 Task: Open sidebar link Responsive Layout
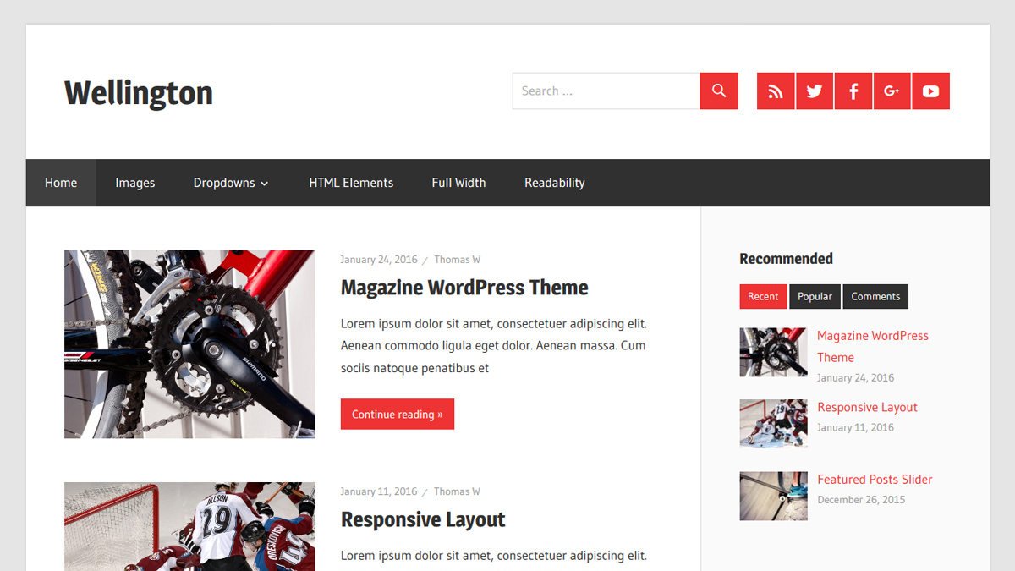tap(867, 407)
